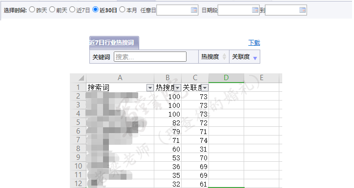Select row 1 header

[x=78, y=87]
